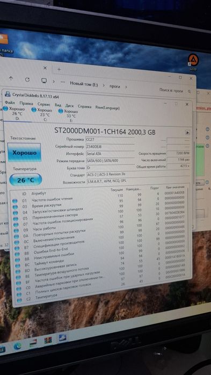Screen dimensions: 211x375
Task: Open the Вид menu
Action: pos(58,105)
